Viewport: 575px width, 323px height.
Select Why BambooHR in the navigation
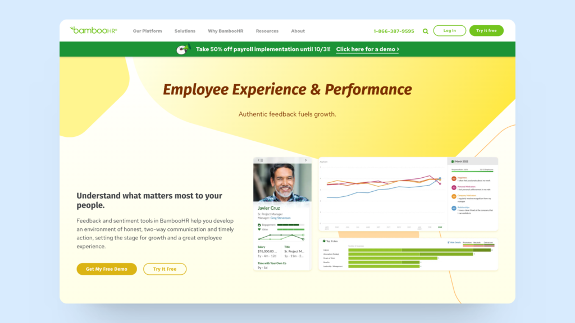pos(226,31)
